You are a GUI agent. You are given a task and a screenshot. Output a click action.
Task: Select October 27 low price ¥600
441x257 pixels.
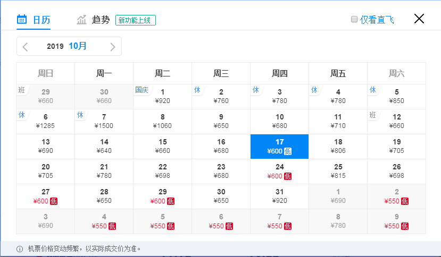click(46, 196)
